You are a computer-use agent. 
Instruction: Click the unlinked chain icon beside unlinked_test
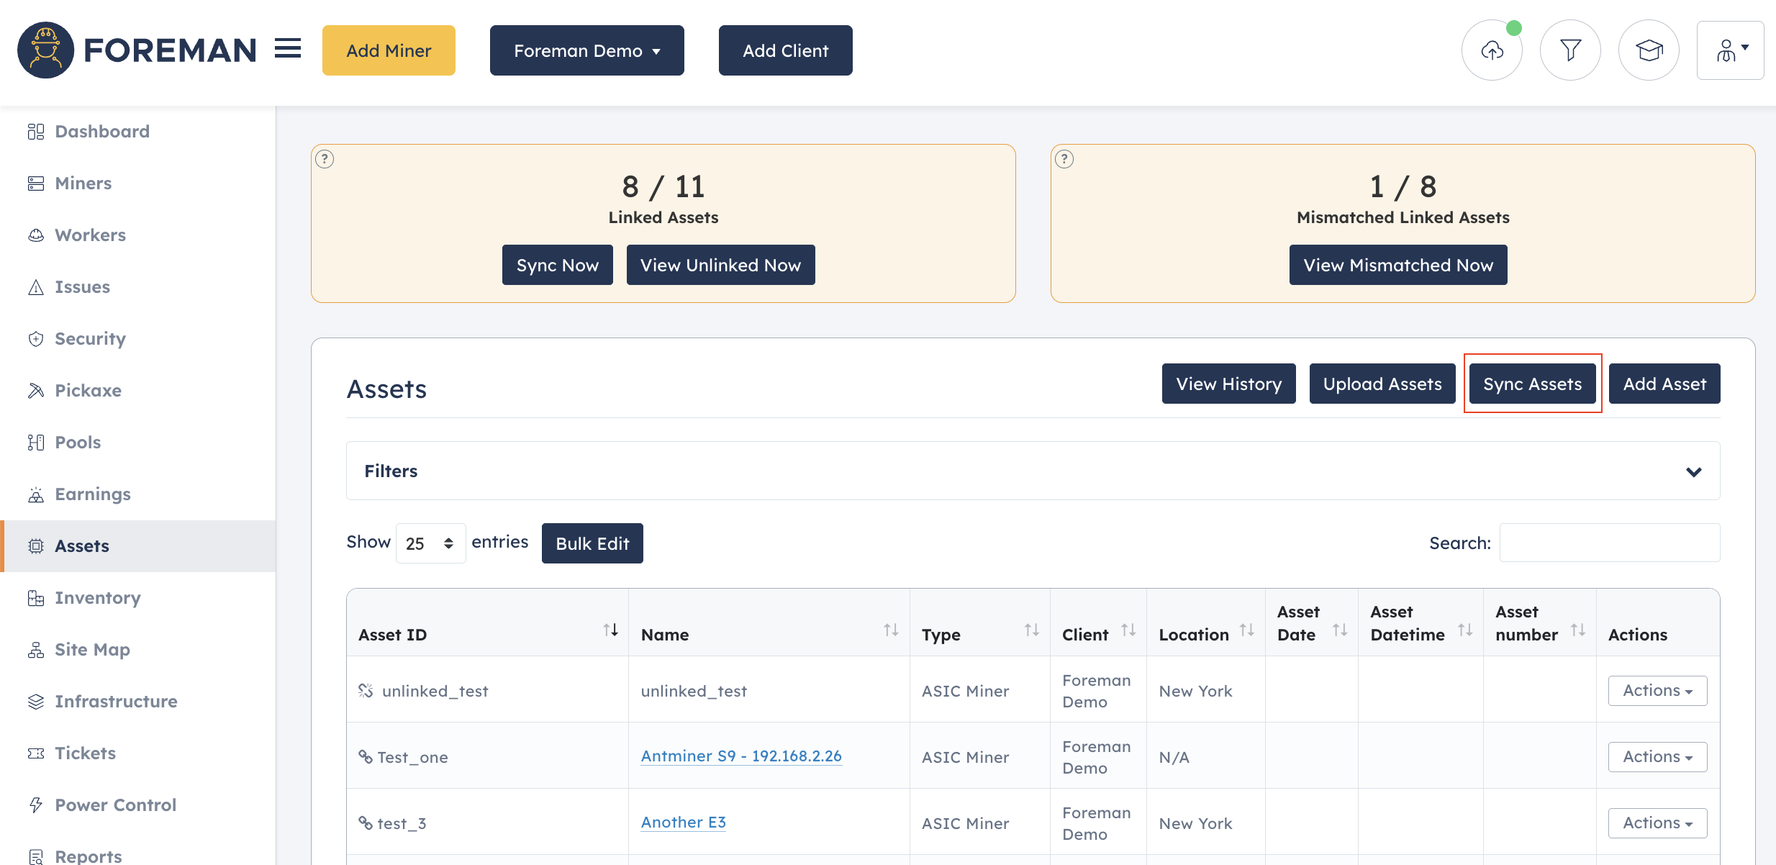[366, 691]
